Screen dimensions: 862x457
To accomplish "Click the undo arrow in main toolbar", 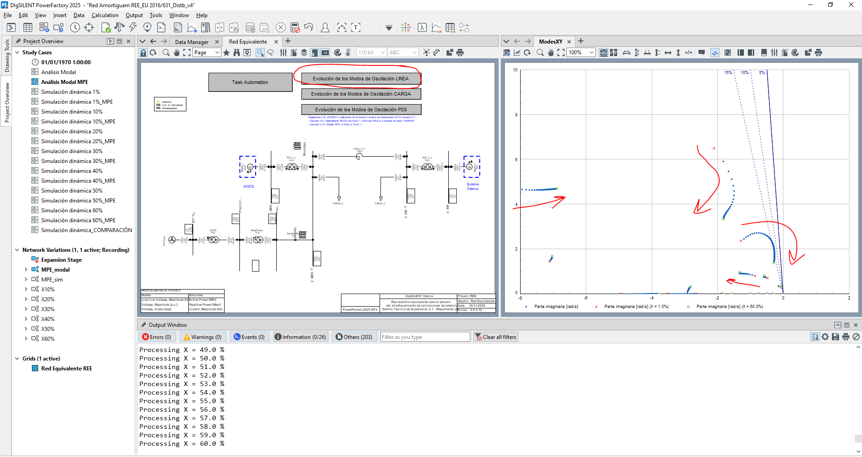I will 309,27.
